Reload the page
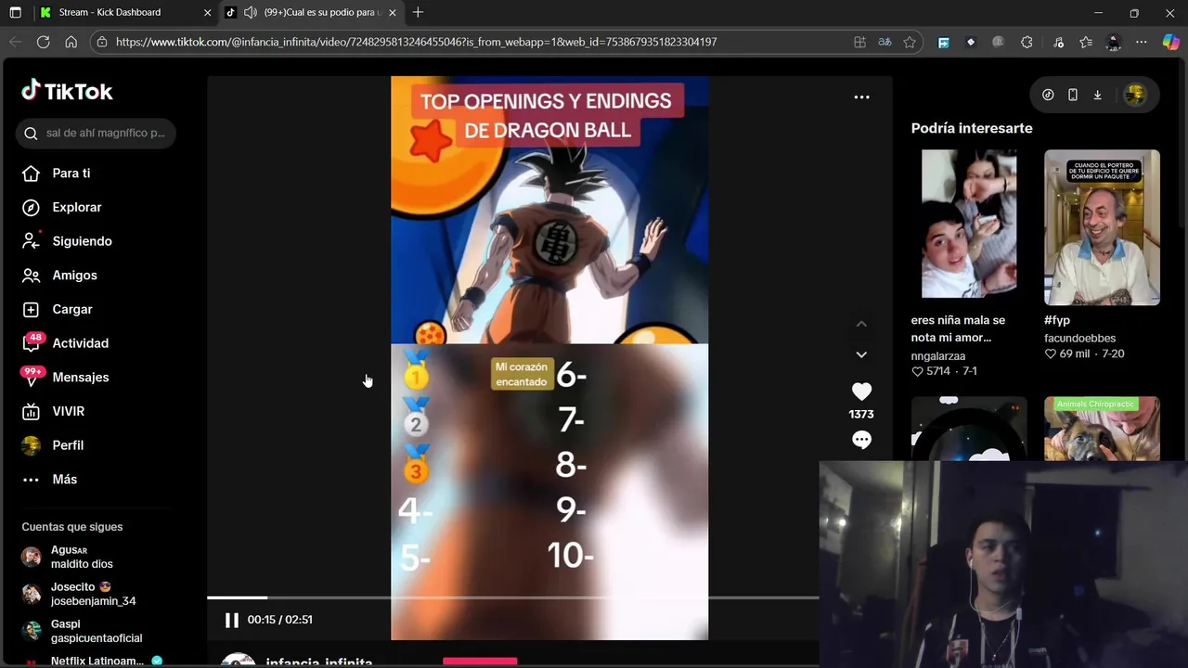The height and width of the screenshot is (668, 1188). coord(43,42)
